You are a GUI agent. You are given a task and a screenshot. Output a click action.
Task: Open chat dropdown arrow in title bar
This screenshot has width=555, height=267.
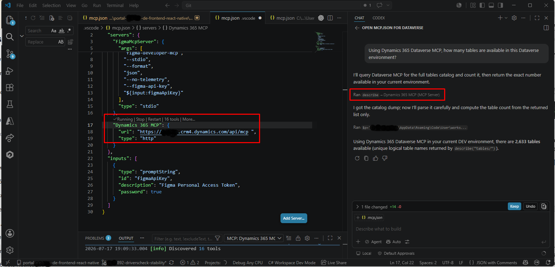click(388, 5)
